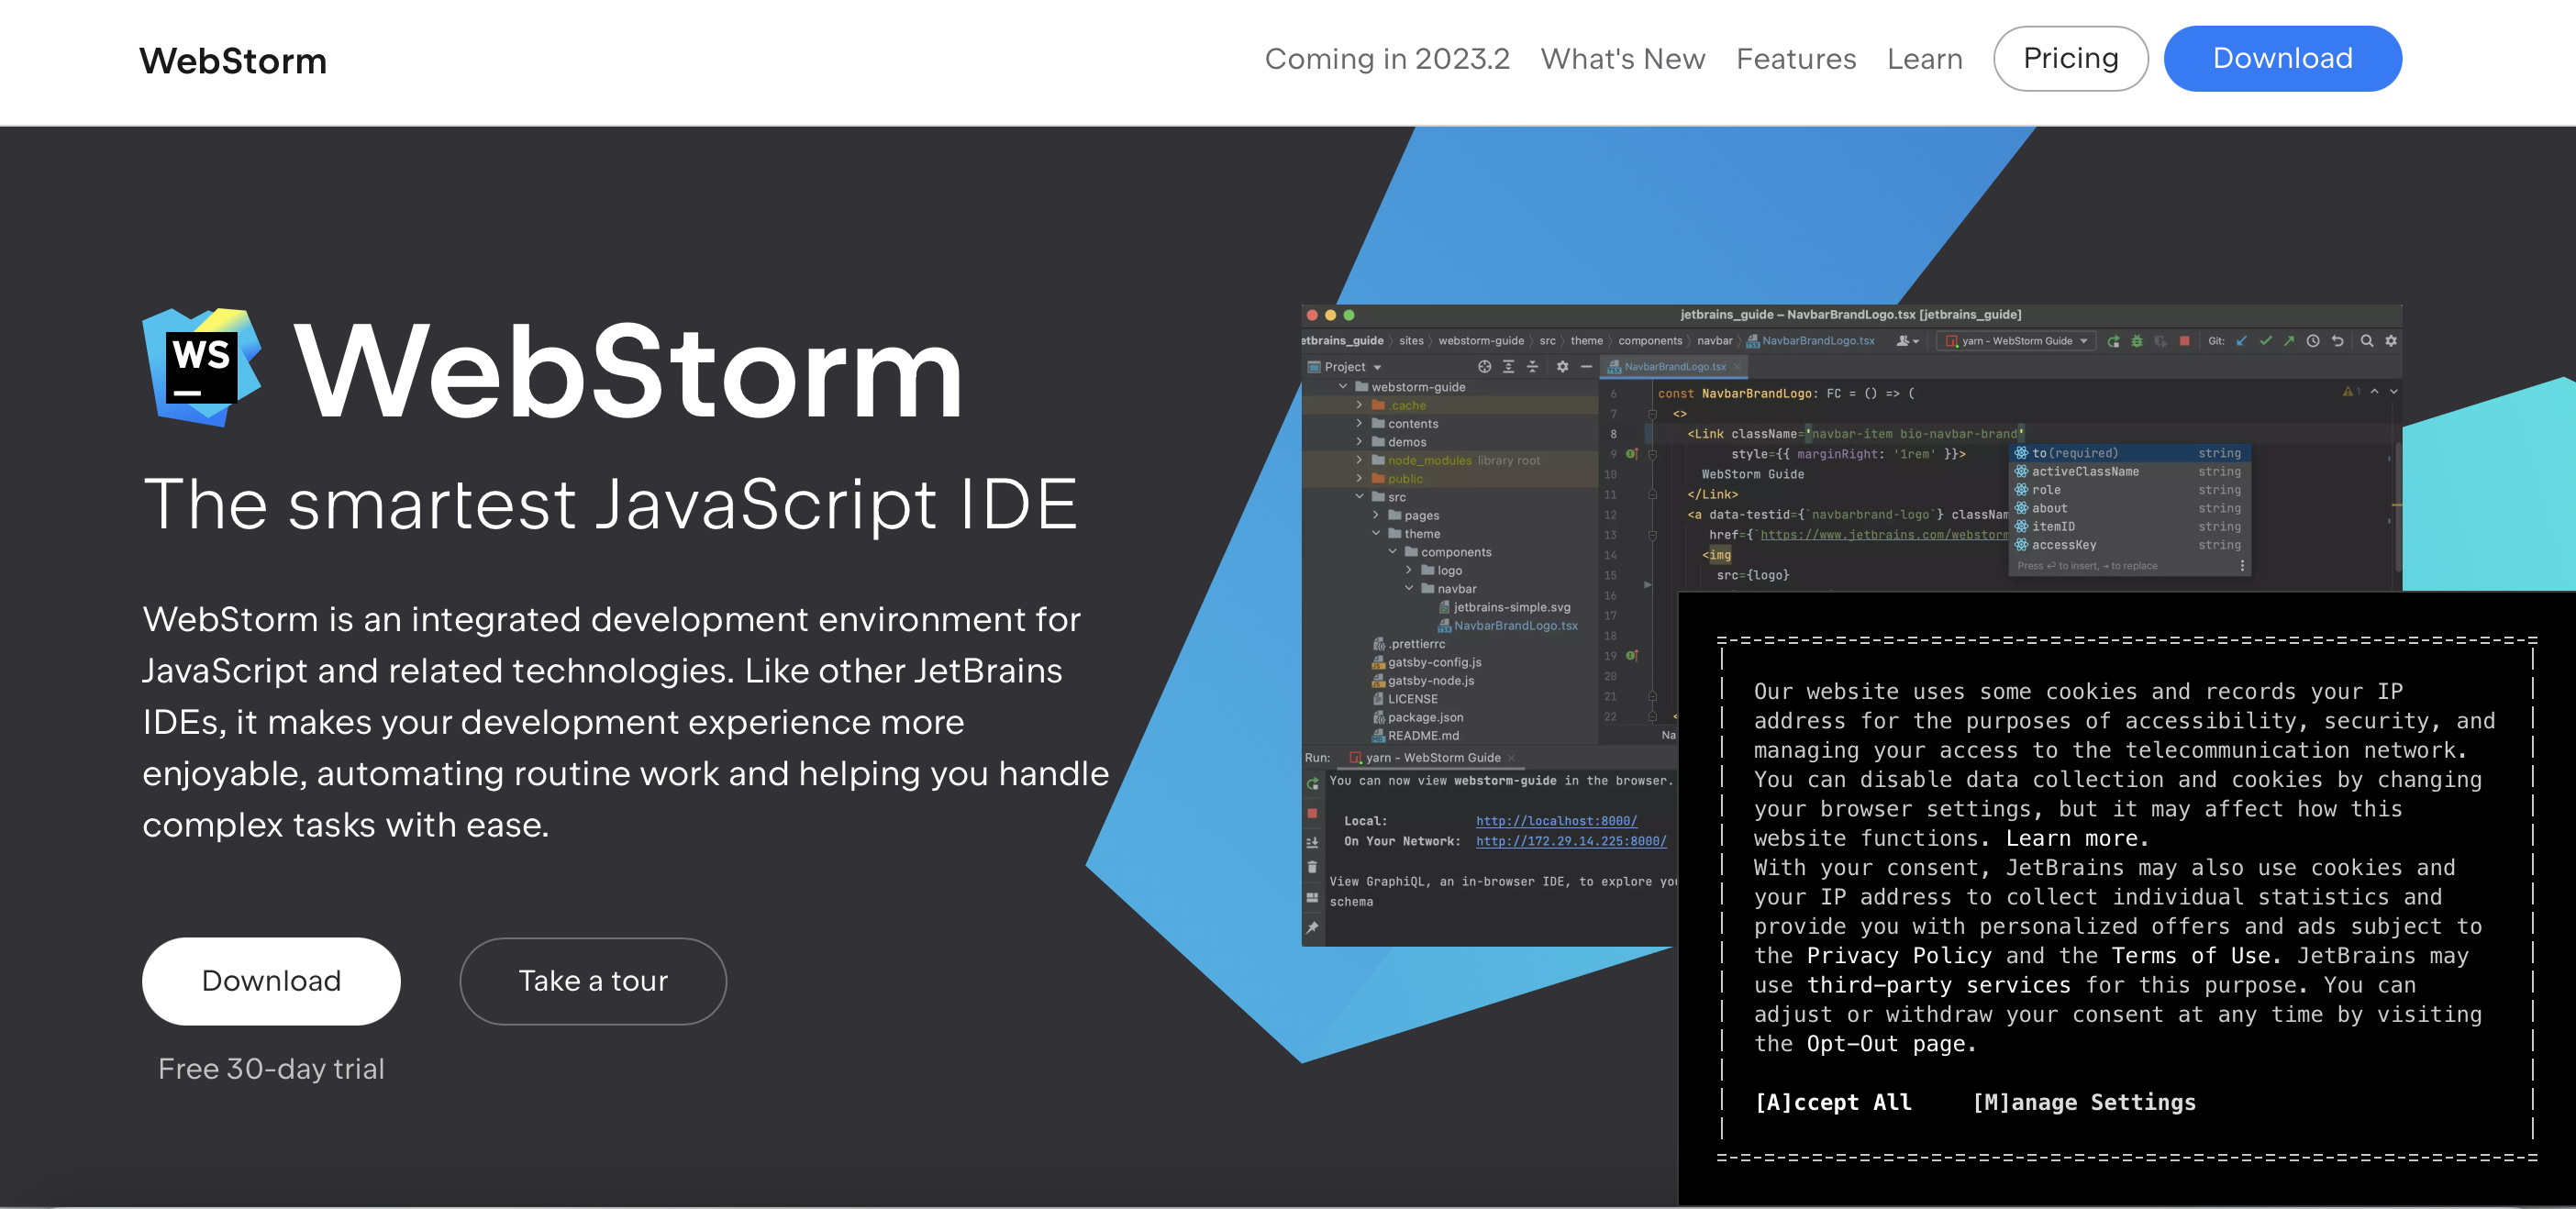Select the Pricing menu item
The height and width of the screenshot is (1209, 2576).
coord(2070,58)
